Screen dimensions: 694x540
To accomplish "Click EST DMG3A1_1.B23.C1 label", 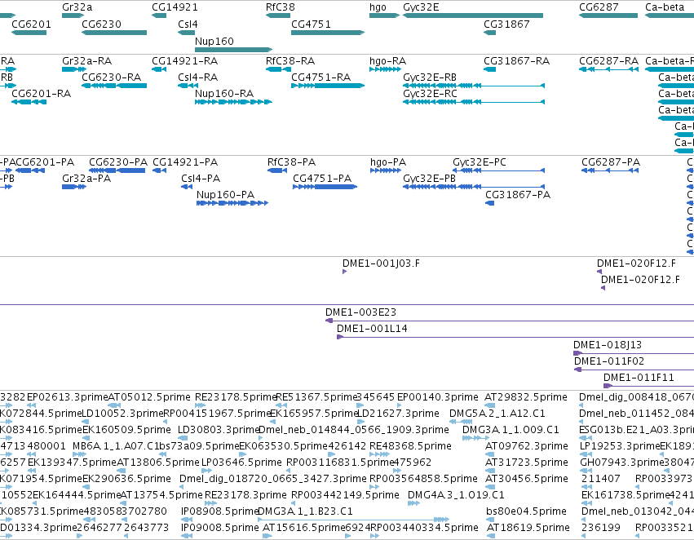I will [x=305, y=511].
